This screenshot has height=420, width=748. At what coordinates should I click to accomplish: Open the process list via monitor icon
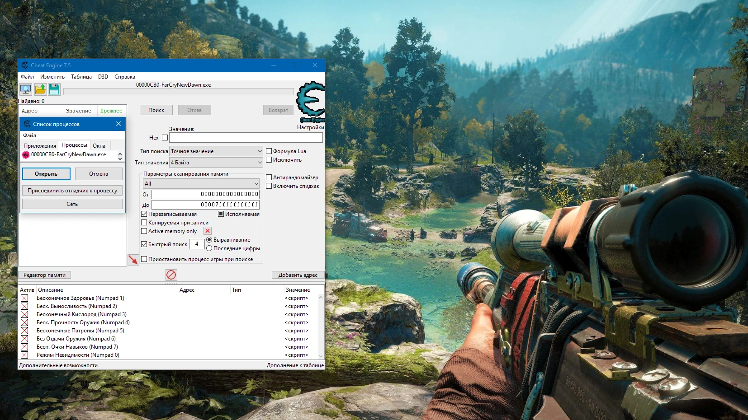[26, 89]
